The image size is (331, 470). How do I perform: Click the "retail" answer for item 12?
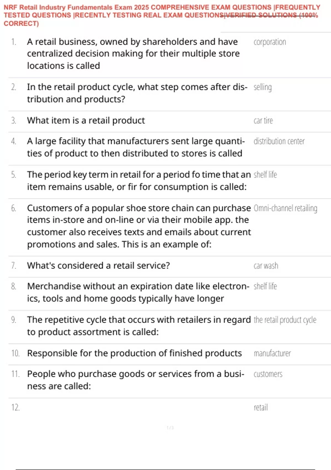pyautogui.click(x=261, y=408)
